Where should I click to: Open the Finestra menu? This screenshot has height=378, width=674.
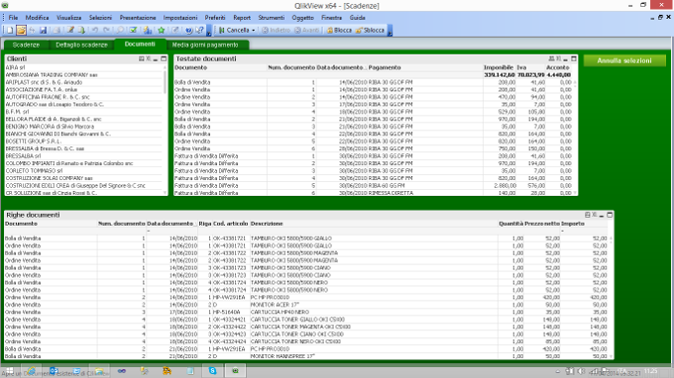(331, 18)
